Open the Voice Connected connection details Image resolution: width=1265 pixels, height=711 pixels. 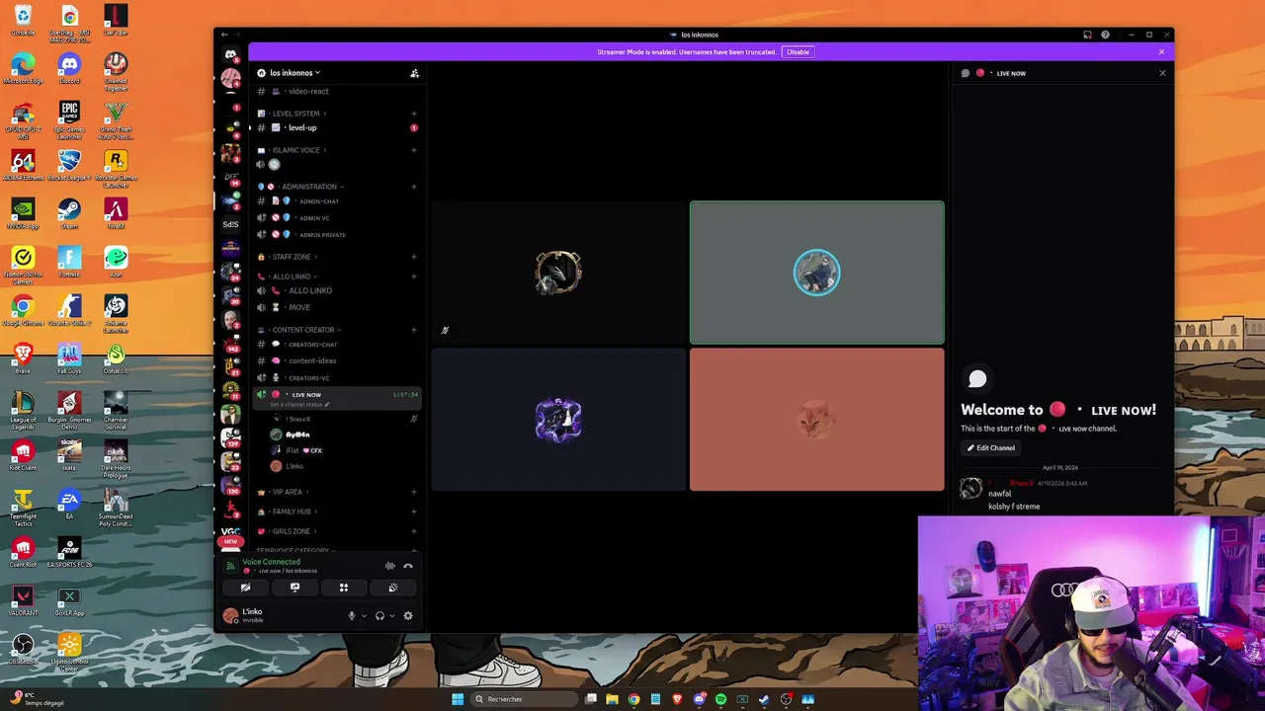(271, 562)
